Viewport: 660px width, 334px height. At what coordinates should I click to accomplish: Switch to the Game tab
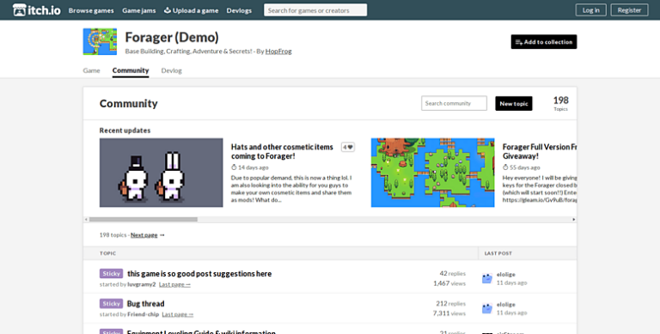91,70
